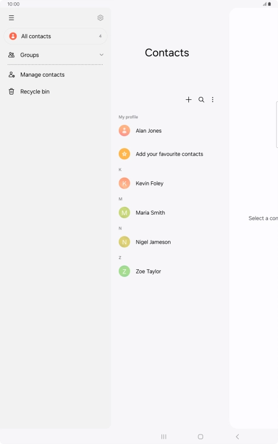The image size is (278, 444).
Task: Tap the home navigation button
Action: [x=200, y=437]
